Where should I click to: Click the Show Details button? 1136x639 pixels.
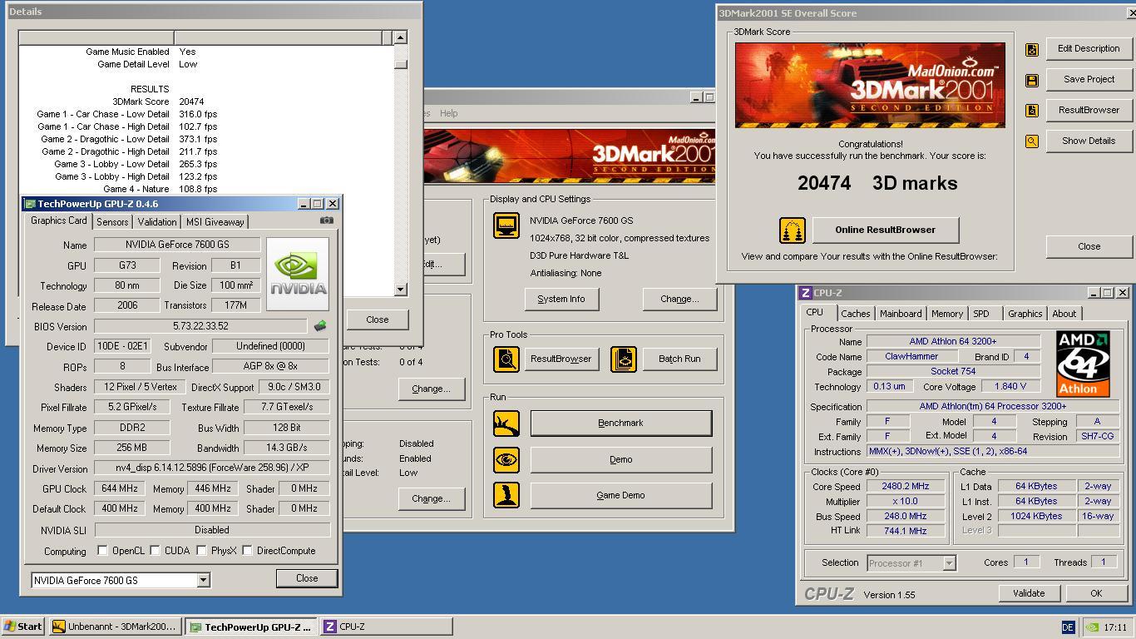tap(1089, 141)
